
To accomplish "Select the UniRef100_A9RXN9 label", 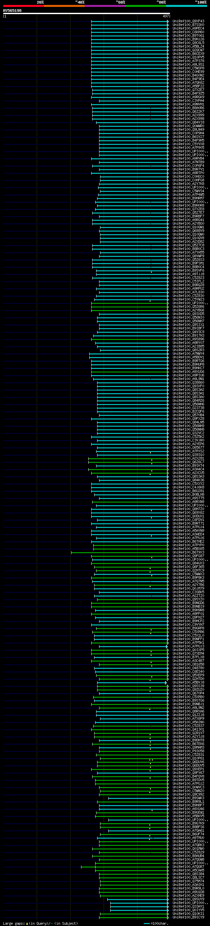I will pyautogui.click(x=188, y=502).
